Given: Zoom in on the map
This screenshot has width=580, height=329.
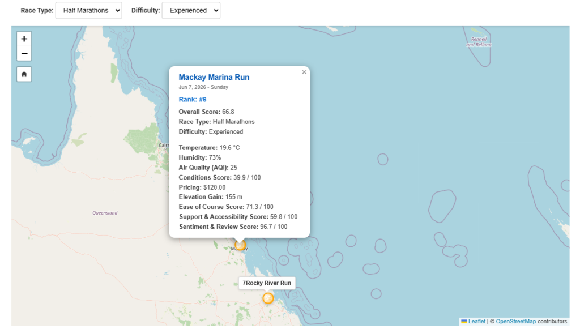Looking at the screenshot, I should click(24, 39).
